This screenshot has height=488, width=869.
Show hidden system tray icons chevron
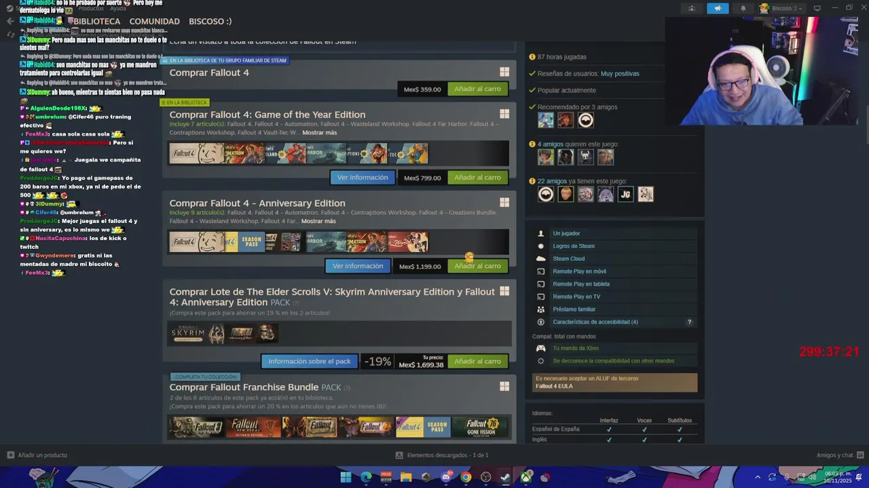(x=758, y=477)
